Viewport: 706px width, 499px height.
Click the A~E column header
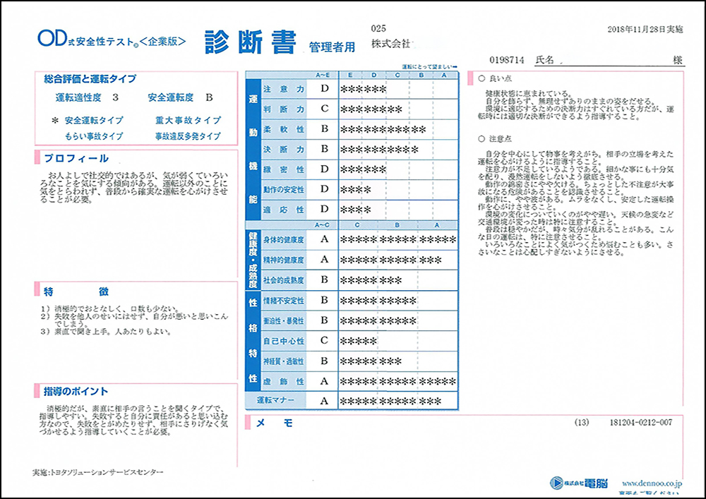(323, 75)
